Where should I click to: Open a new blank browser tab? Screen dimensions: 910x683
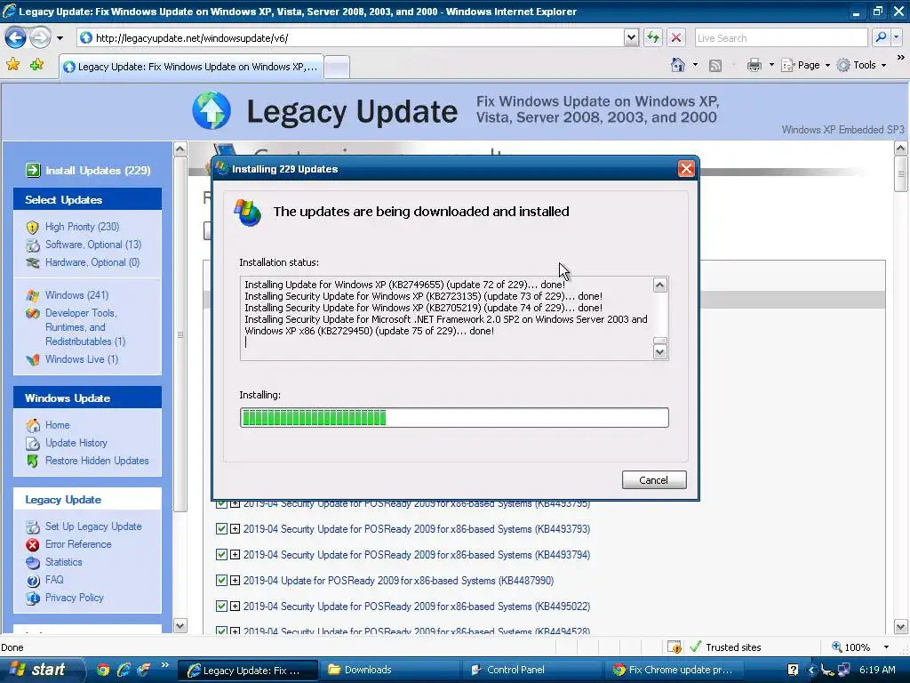(x=337, y=68)
